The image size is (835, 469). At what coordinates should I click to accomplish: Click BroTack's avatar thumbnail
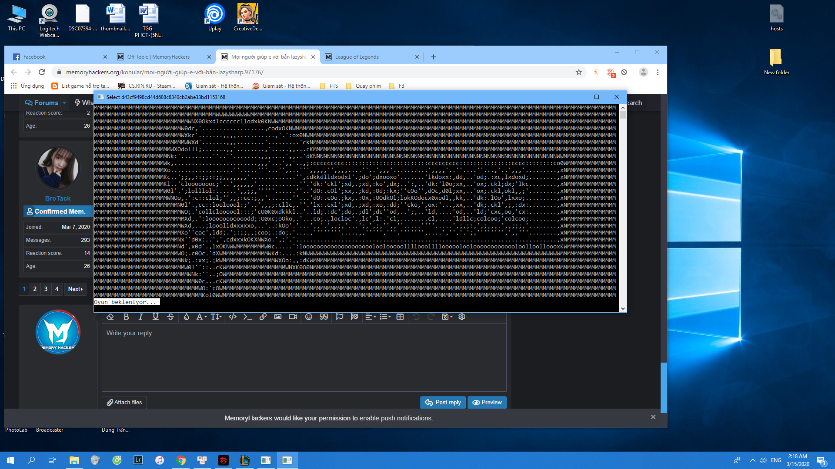[x=58, y=168]
